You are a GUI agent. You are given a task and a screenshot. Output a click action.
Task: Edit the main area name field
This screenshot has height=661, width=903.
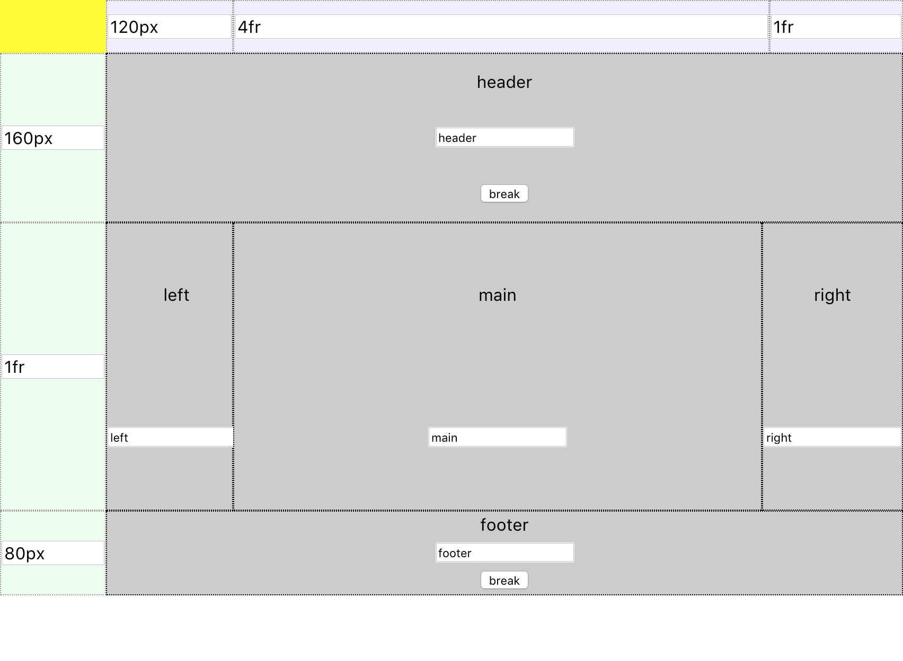tap(497, 437)
